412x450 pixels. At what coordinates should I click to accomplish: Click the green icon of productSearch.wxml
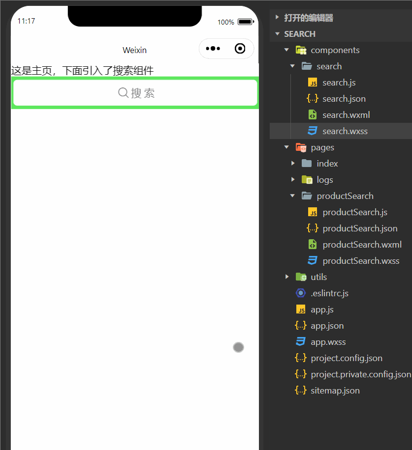(313, 245)
